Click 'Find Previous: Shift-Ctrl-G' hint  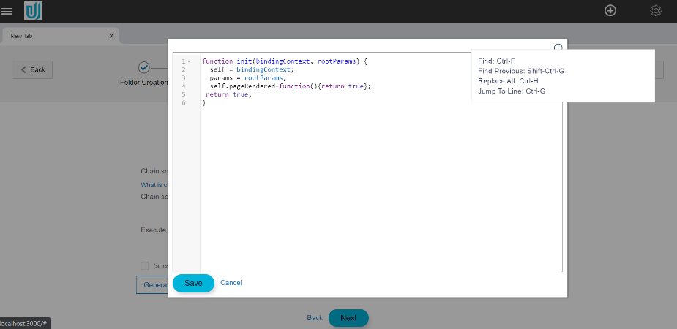[x=521, y=71]
